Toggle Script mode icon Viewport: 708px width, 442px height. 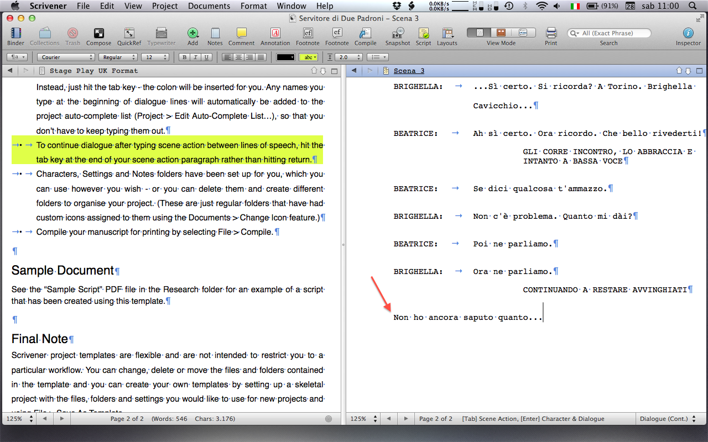(x=424, y=33)
